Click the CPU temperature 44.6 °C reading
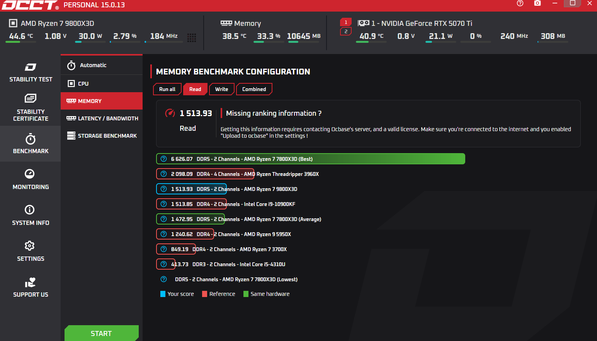 tap(21, 36)
